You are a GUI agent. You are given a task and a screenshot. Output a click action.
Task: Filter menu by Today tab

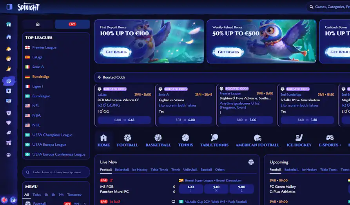click(x=36, y=195)
